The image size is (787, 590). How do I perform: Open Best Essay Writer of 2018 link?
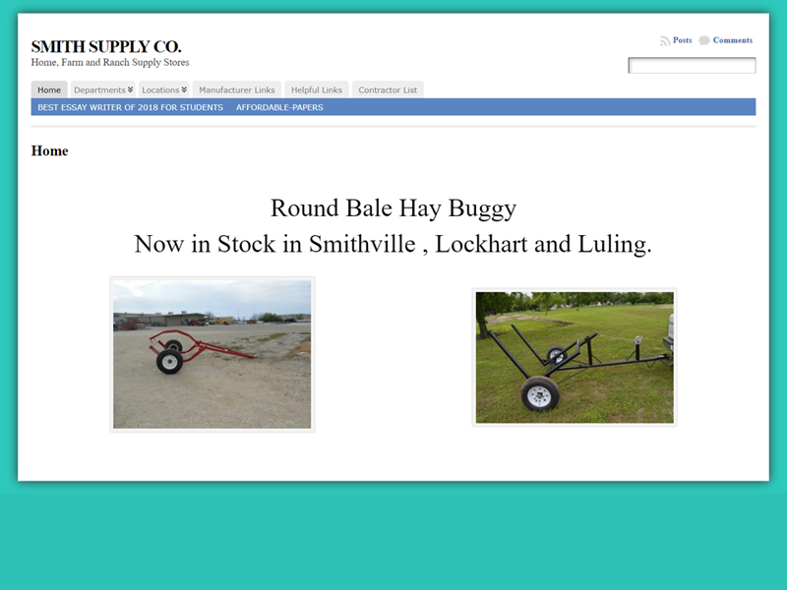coord(131,107)
